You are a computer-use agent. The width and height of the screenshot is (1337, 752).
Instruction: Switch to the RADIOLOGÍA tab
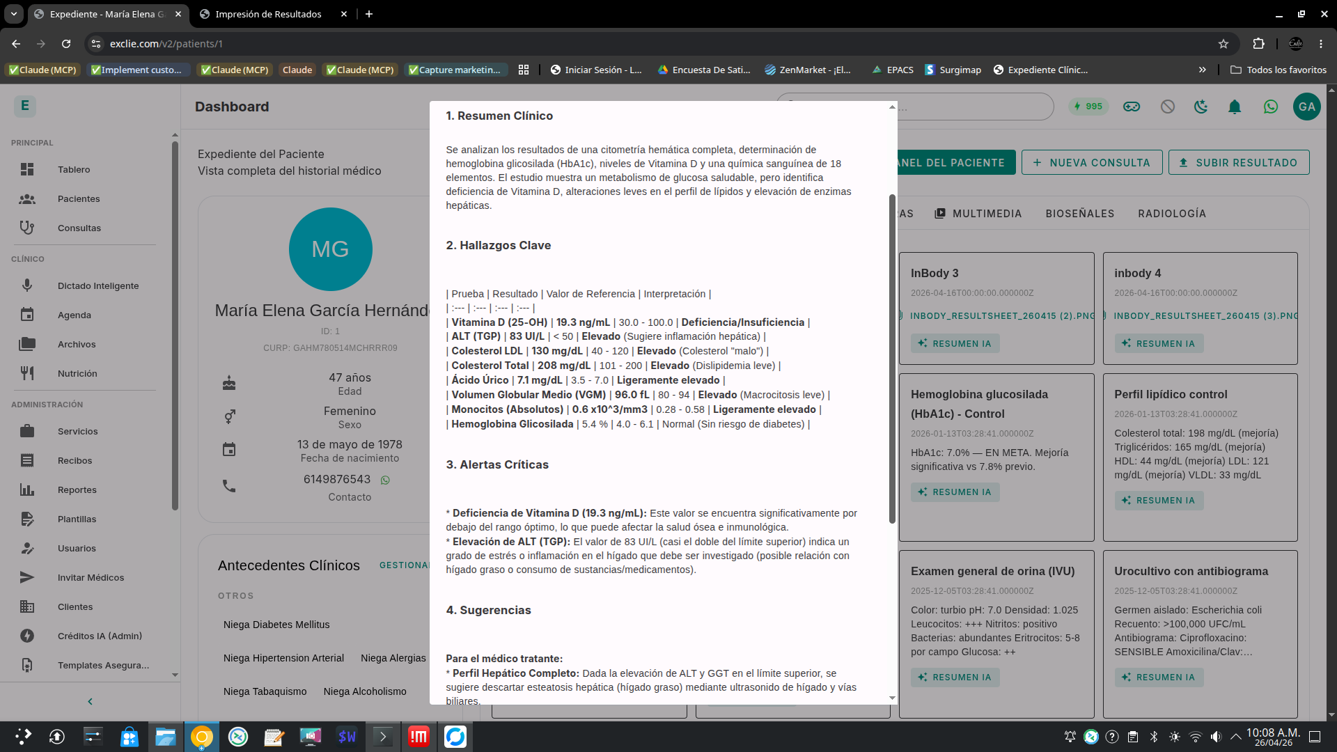point(1171,214)
